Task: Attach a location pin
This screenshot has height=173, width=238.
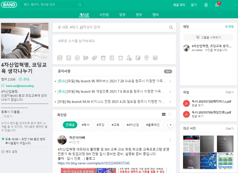Action: (147, 58)
